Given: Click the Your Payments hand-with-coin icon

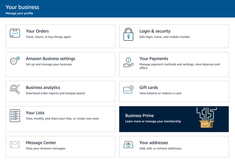Looking at the screenshot, I should click(x=129, y=62).
